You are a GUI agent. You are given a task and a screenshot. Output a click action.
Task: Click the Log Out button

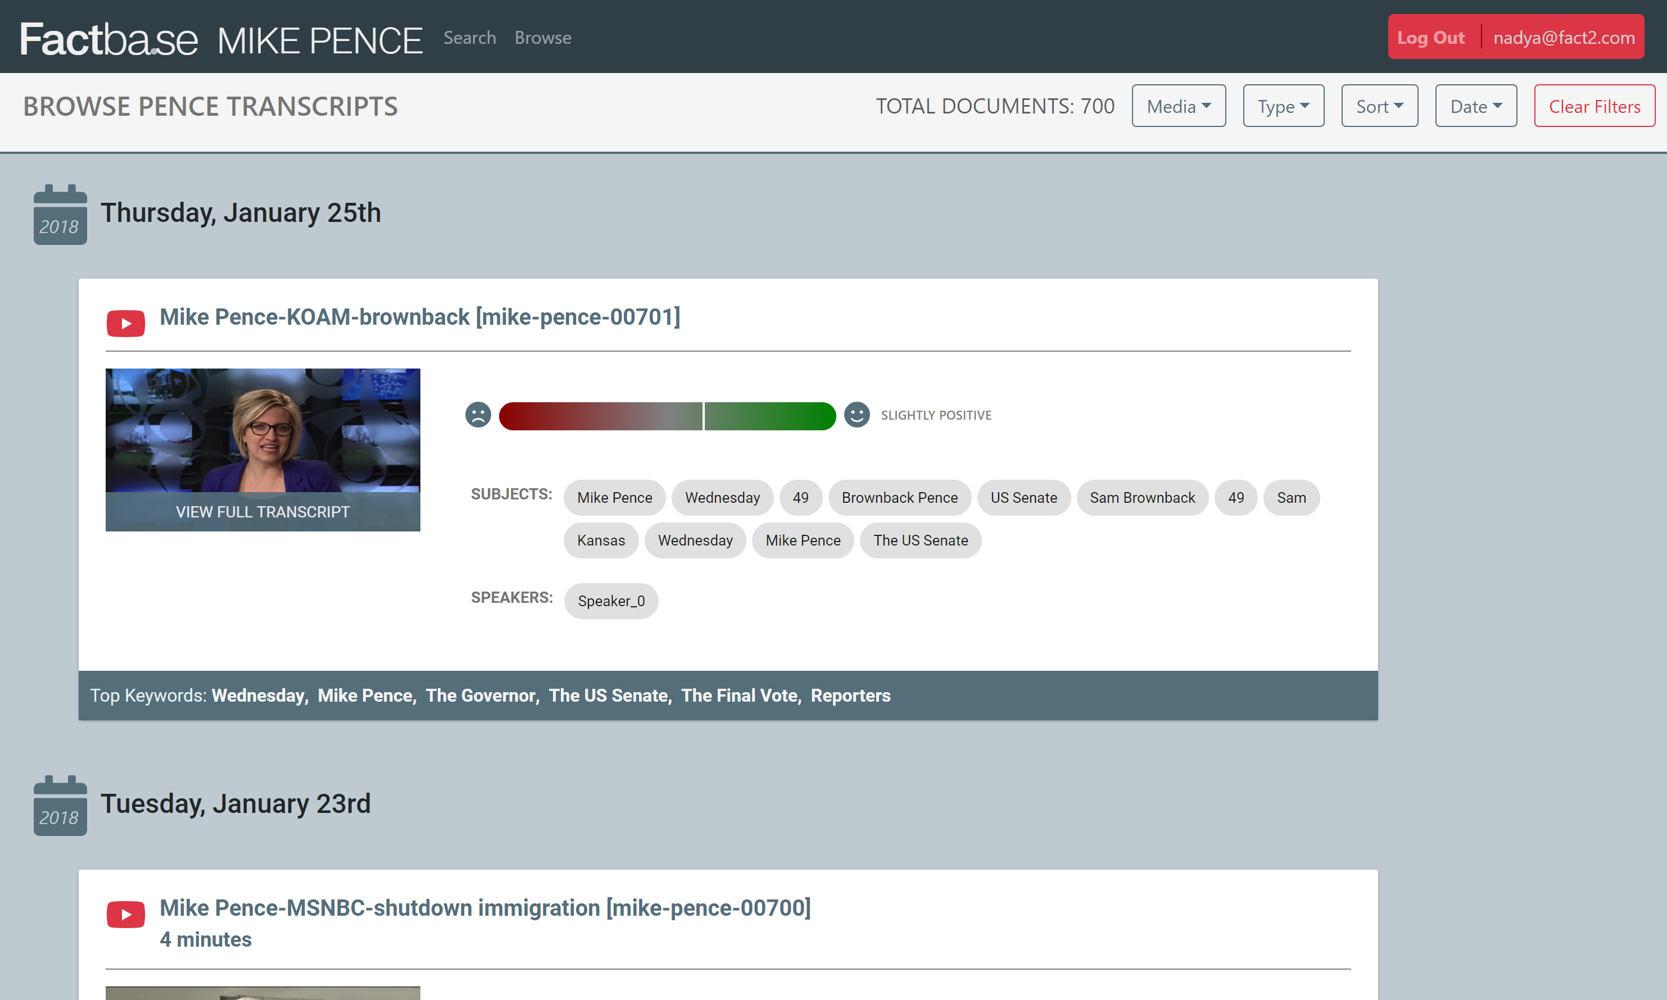tap(1430, 37)
